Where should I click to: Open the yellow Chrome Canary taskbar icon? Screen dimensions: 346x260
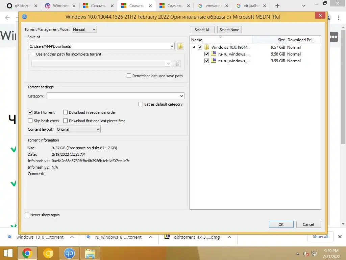(48, 253)
